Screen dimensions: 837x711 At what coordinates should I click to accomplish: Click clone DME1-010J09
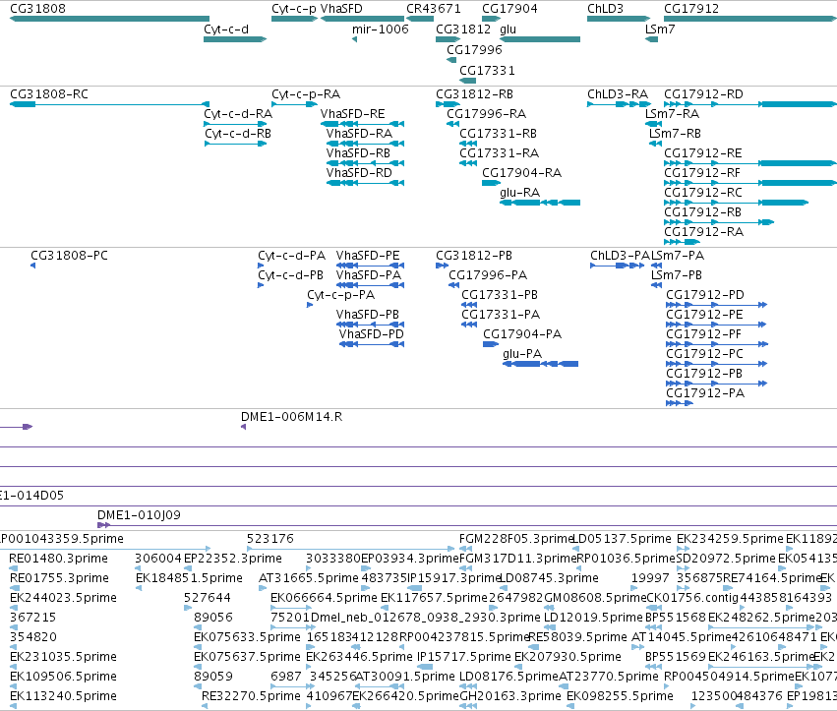[x=467, y=525]
